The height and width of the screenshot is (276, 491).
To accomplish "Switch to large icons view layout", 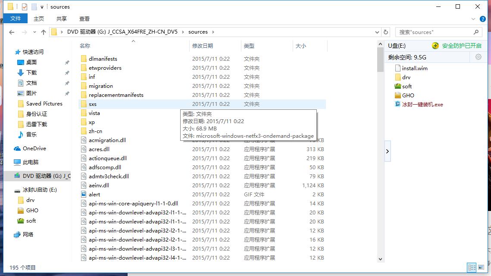I will click(x=481, y=267).
